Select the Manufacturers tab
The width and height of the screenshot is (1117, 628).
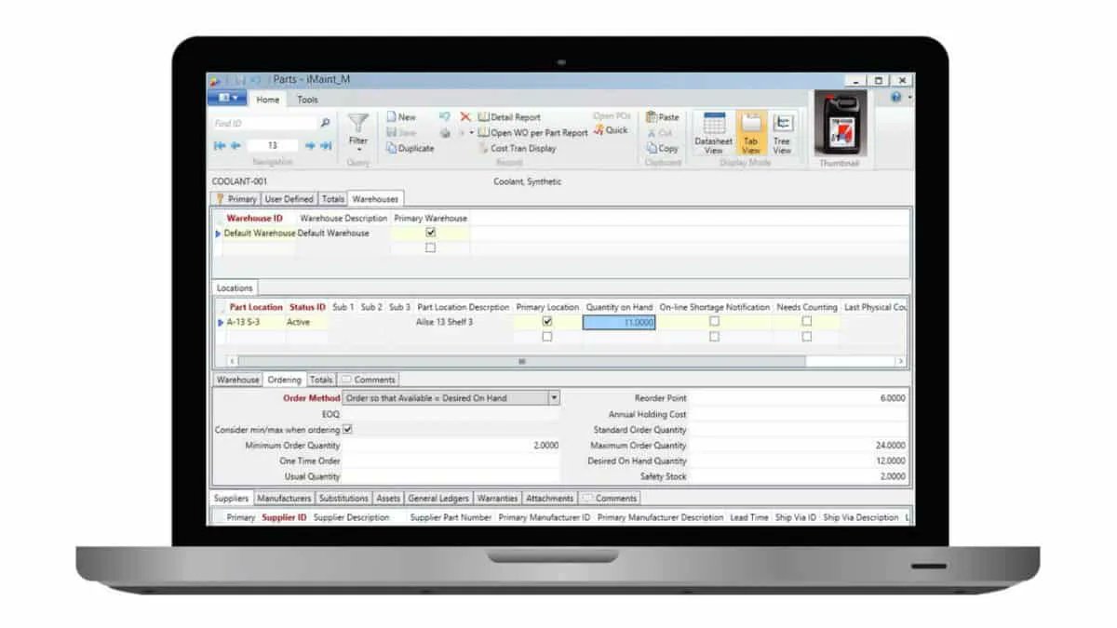(x=285, y=499)
